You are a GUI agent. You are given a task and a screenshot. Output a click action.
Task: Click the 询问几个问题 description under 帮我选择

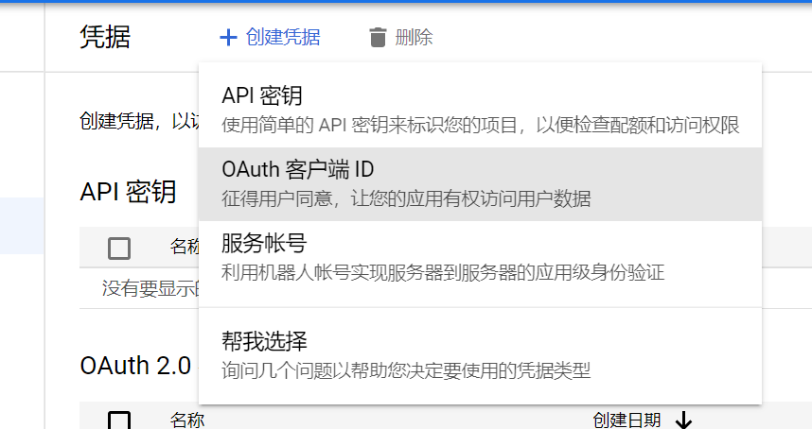(406, 369)
